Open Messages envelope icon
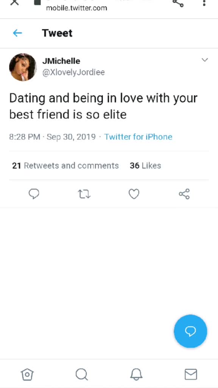The width and height of the screenshot is (218, 388). coord(191,374)
